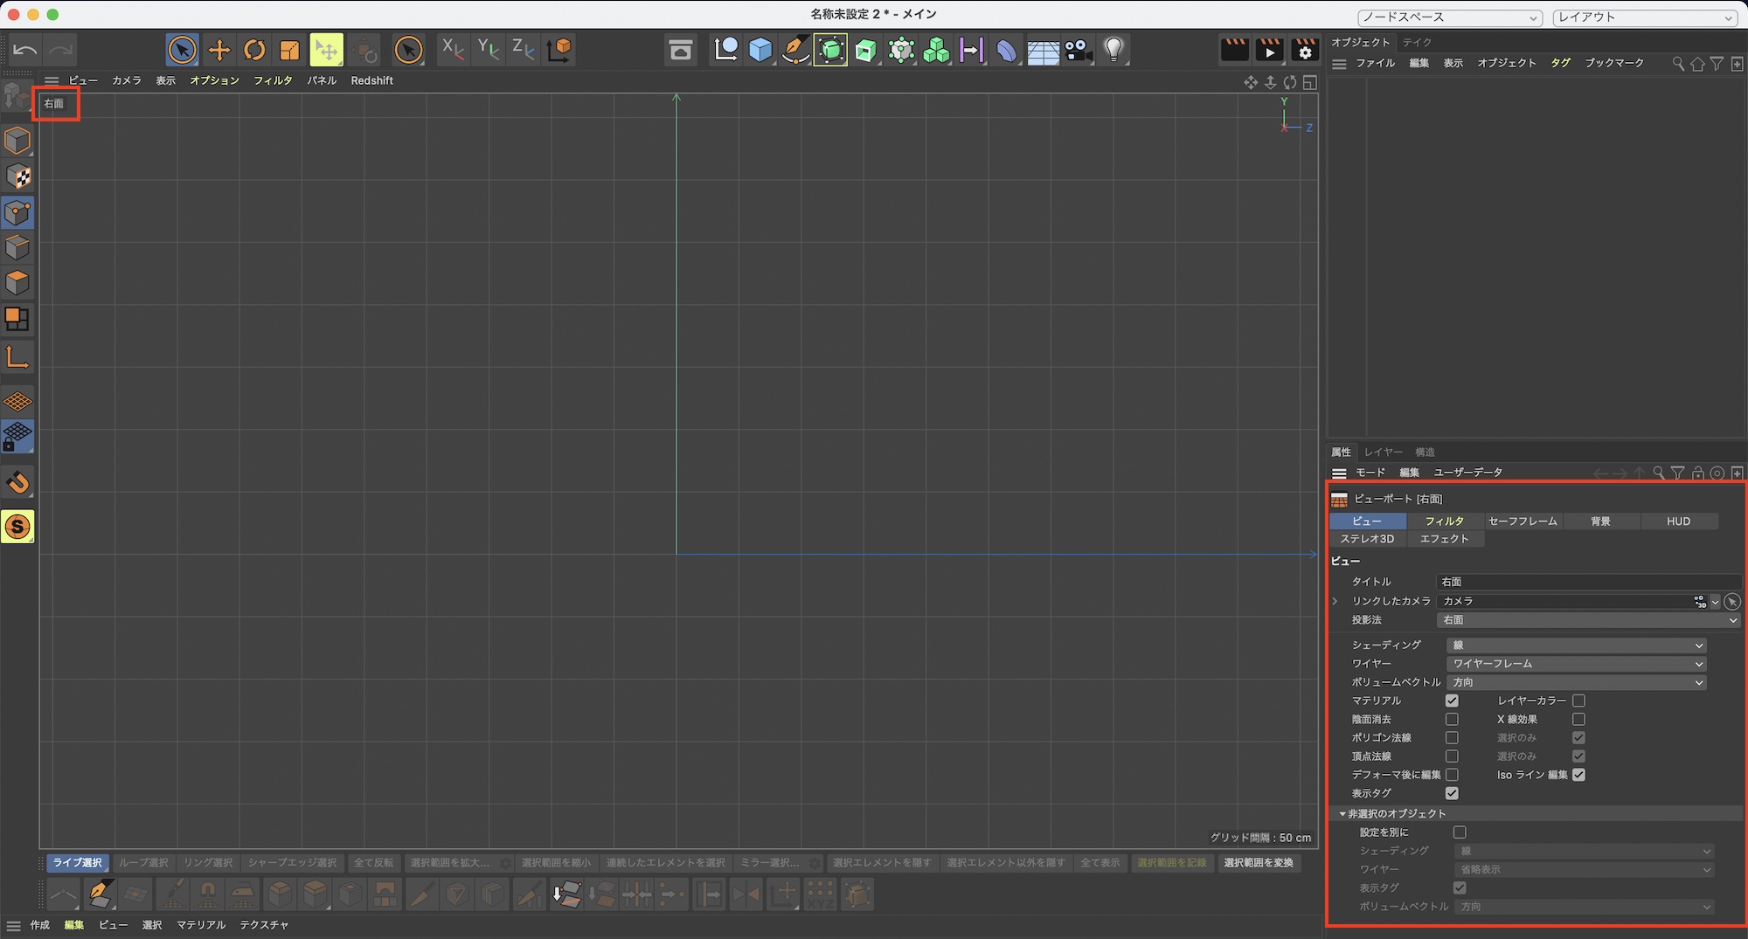Click the Light bulb icon
1748x939 pixels.
tap(1113, 50)
